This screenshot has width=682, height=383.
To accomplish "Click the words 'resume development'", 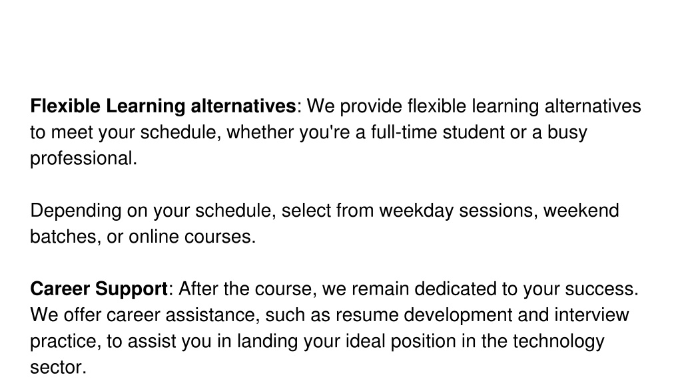I will [424, 315].
